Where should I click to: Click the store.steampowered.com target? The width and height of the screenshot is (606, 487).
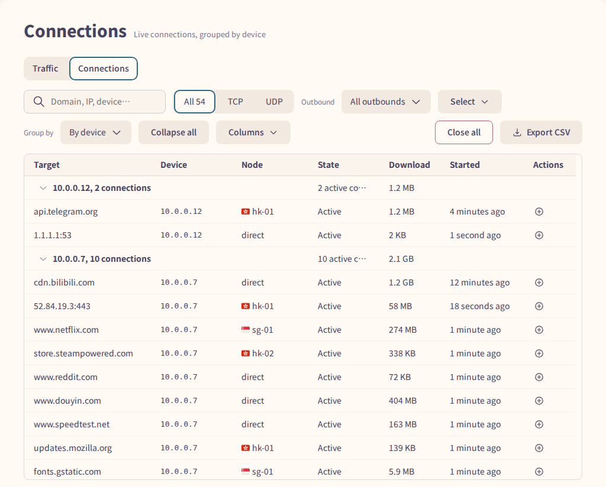pyautogui.click(x=83, y=353)
